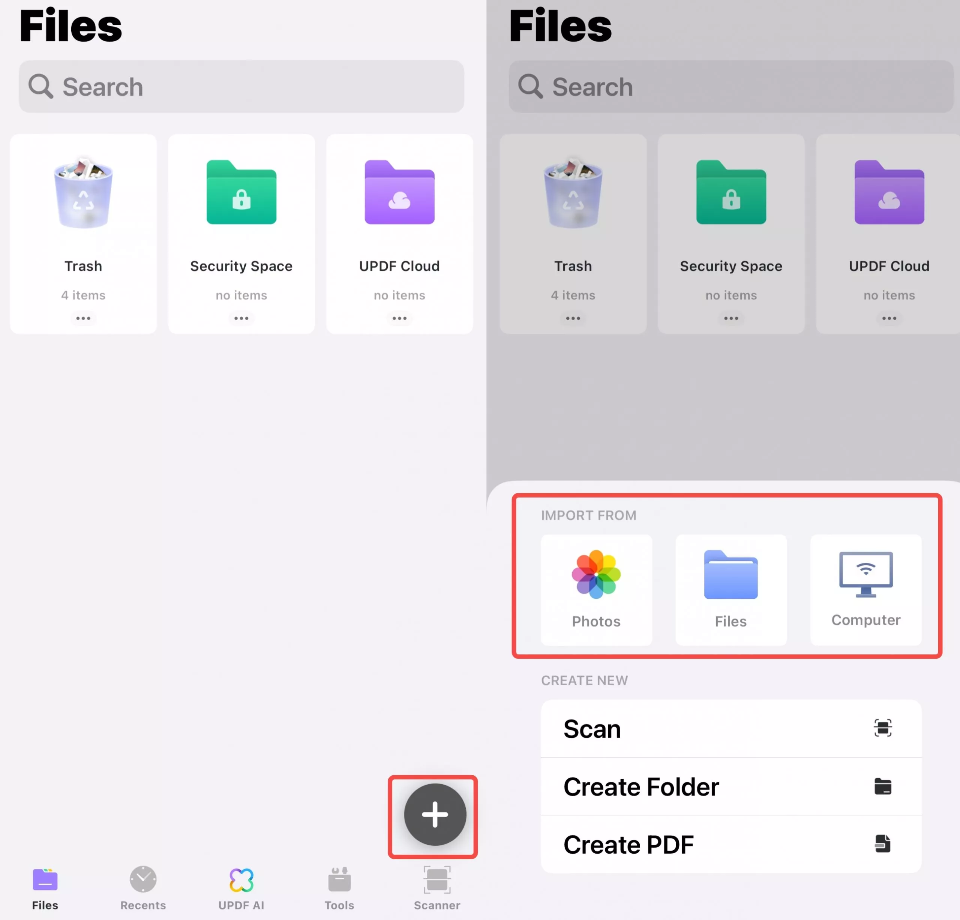Choose Create PDF option

(730, 844)
